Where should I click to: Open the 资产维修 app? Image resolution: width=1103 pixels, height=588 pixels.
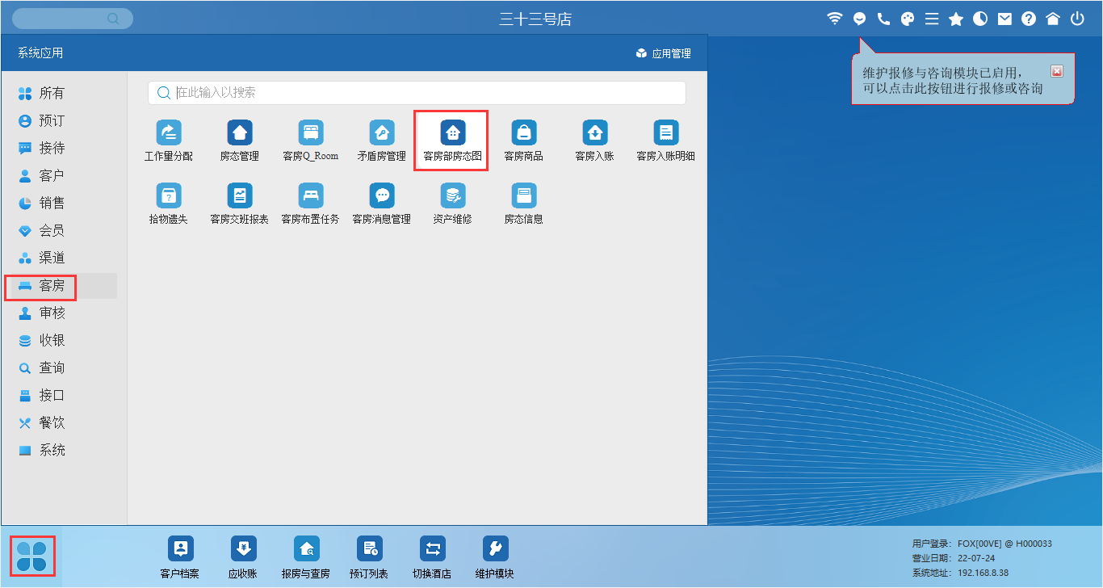click(x=453, y=204)
